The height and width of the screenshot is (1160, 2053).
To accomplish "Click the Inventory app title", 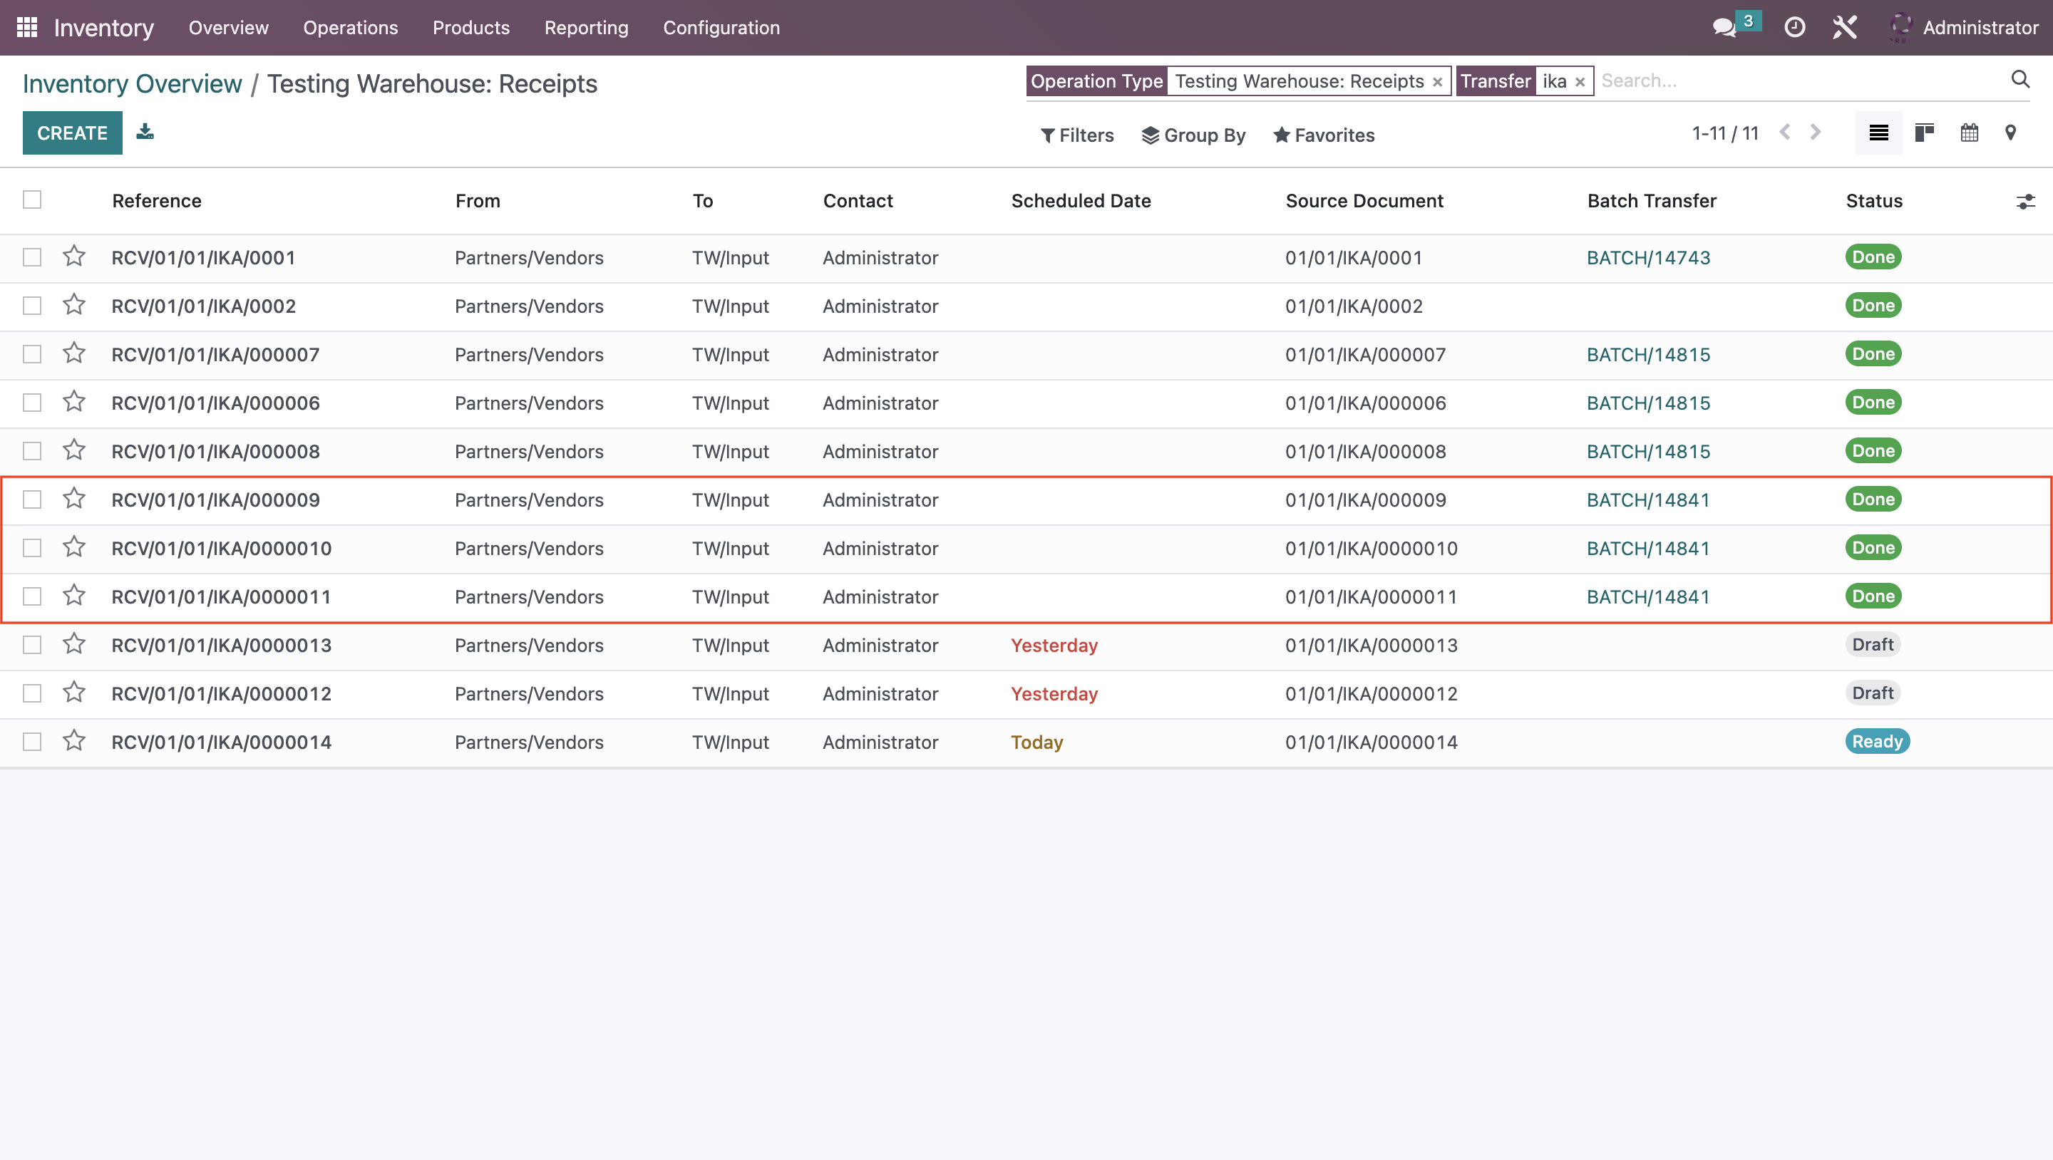I will 103,28.
